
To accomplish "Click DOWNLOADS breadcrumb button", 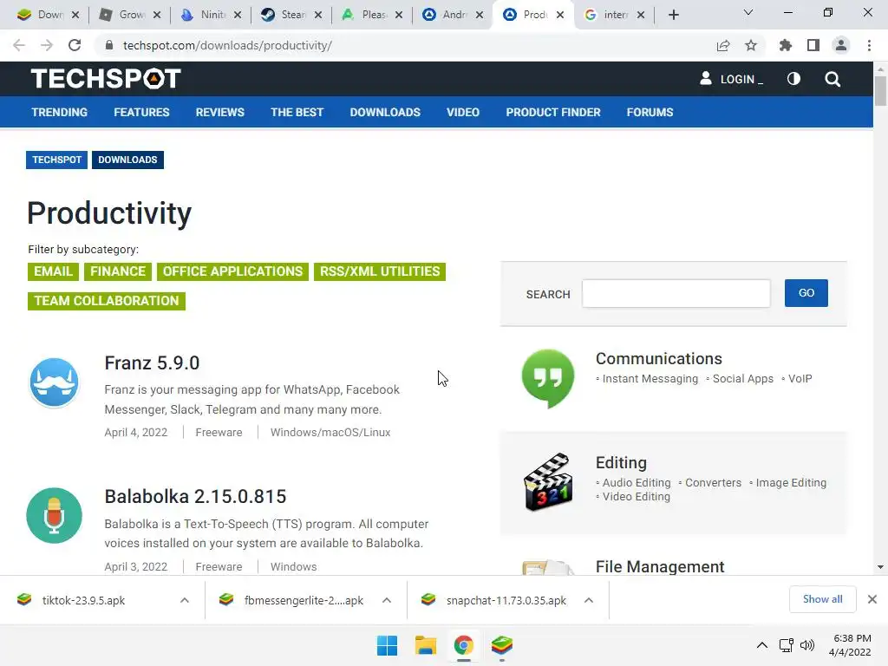I will point(127,160).
